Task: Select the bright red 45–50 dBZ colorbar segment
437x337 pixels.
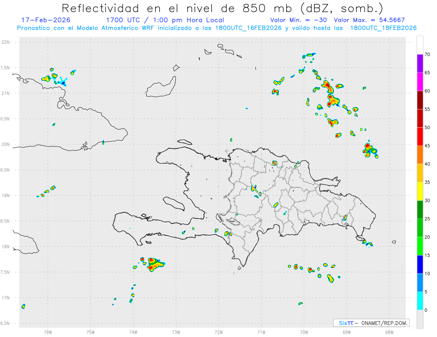Action: (x=420, y=137)
